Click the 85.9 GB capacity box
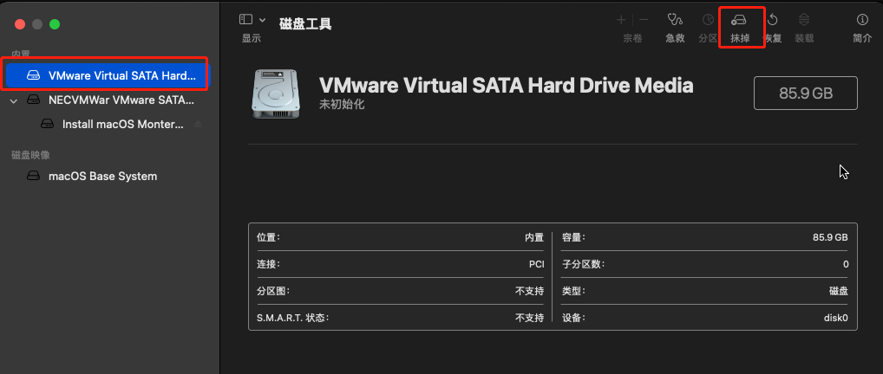Screen dimensions: 883x374 tap(805, 93)
